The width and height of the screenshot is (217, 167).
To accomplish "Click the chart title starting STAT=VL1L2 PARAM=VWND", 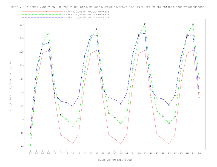I will coord(108,7).
